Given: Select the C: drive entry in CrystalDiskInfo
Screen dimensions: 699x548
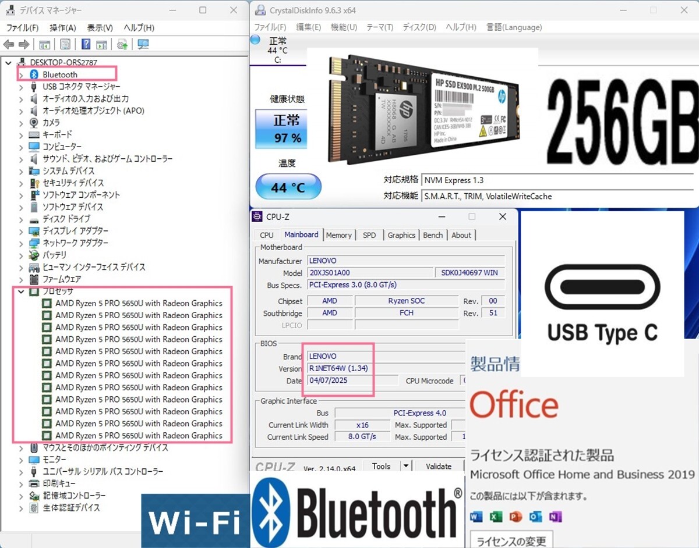Looking at the screenshot, I should [278, 51].
